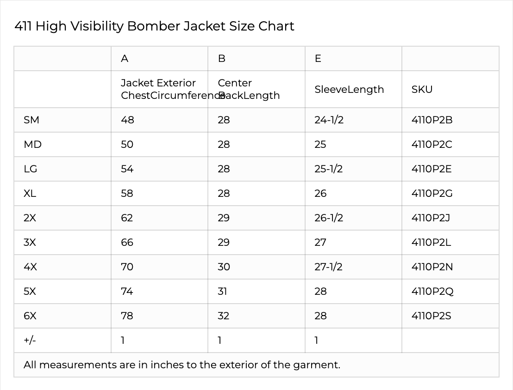
Task: Click the XL size row label
Action: (30, 194)
